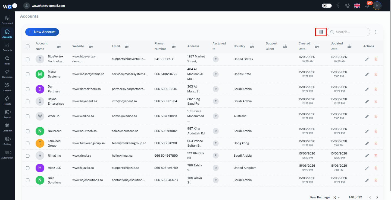
Task: Delete the NourTech account
Action: 376,131
